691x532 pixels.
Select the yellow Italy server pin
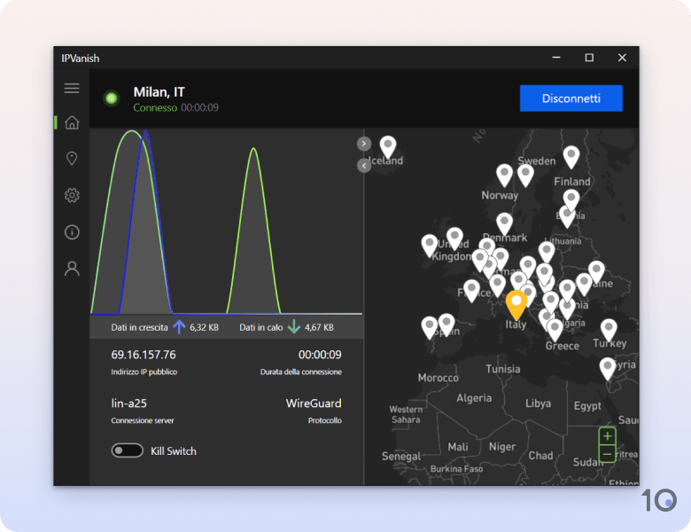(516, 305)
